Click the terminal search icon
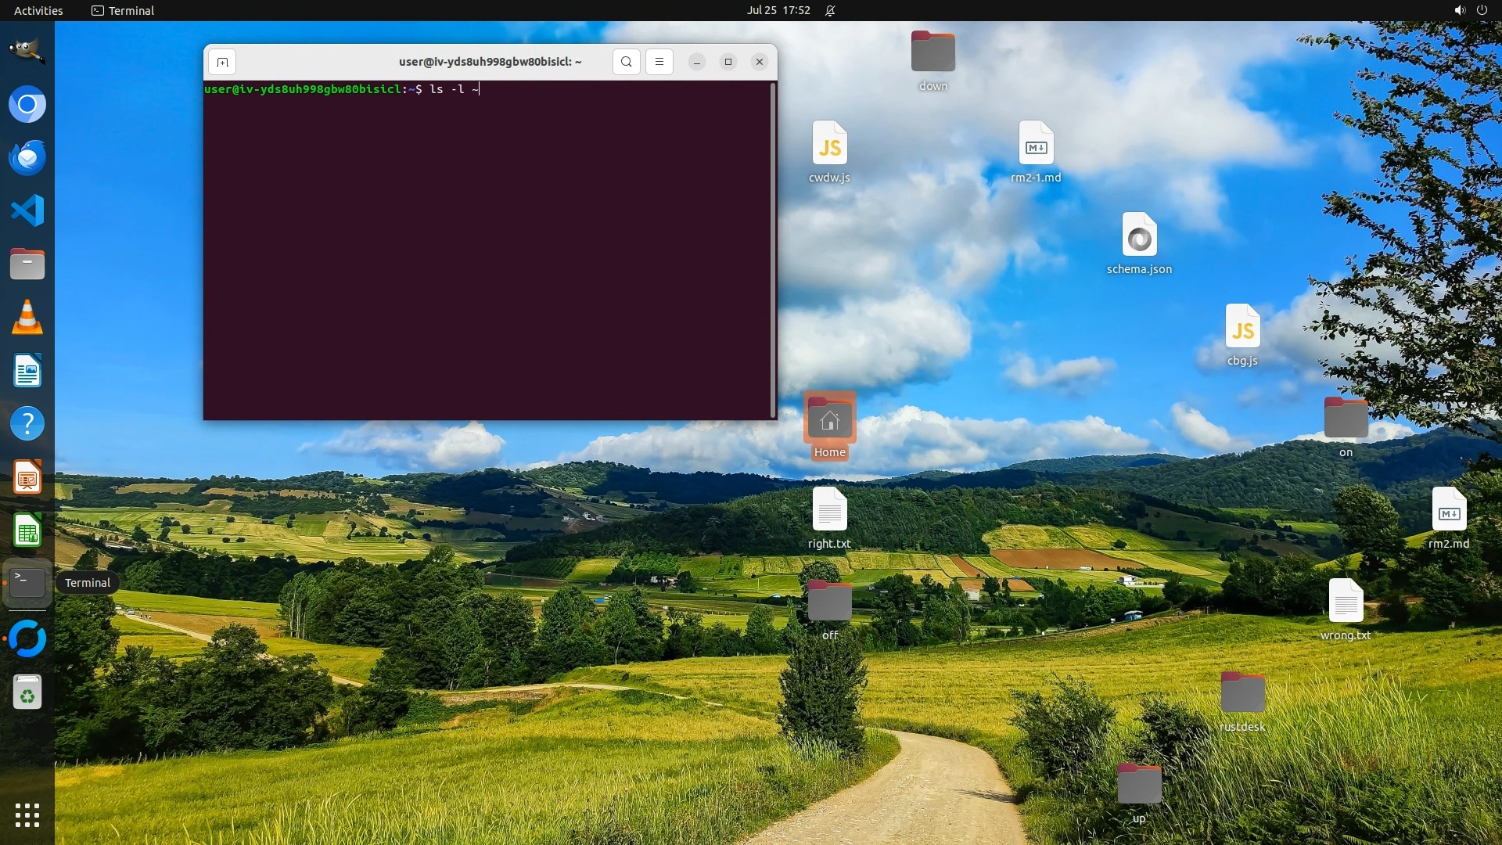This screenshot has width=1502, height=845. tap(626, 62)
